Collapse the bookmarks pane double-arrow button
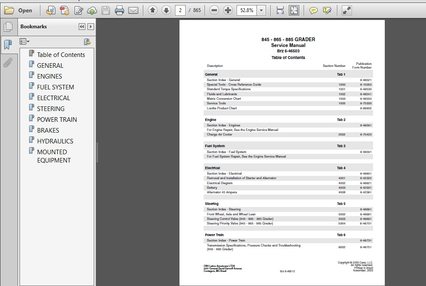Viewport: 426px width, 286px height. 82,27
